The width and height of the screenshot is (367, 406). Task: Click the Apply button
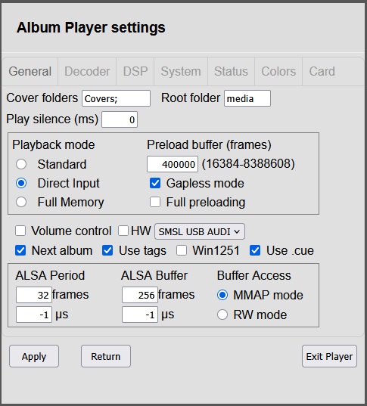click(34, 356)
